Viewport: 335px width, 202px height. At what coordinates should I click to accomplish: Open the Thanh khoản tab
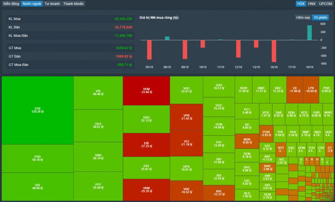[x=73, y=4]
